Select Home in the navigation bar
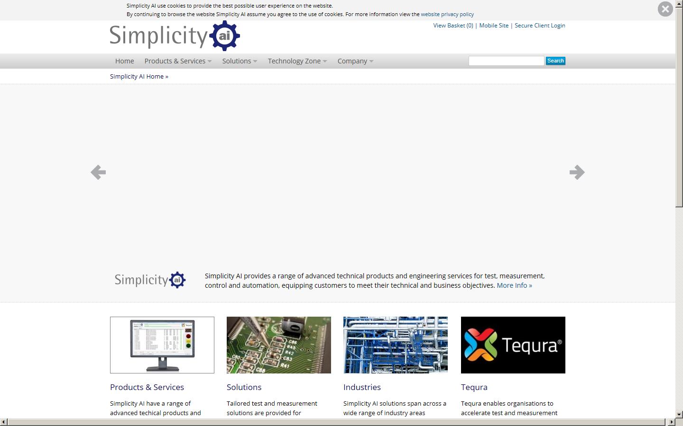 [124, 61]
